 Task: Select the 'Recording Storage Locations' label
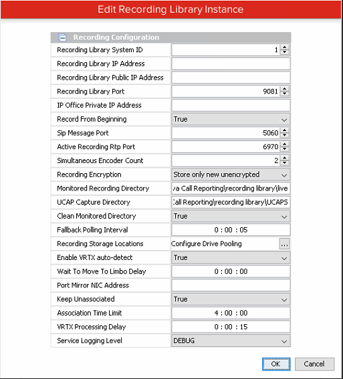pos(100,244)
